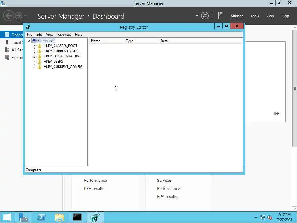Select the HKEY_CLASSES_ROOT folder icon
The image size is (297, 223).
coord(39,46)
